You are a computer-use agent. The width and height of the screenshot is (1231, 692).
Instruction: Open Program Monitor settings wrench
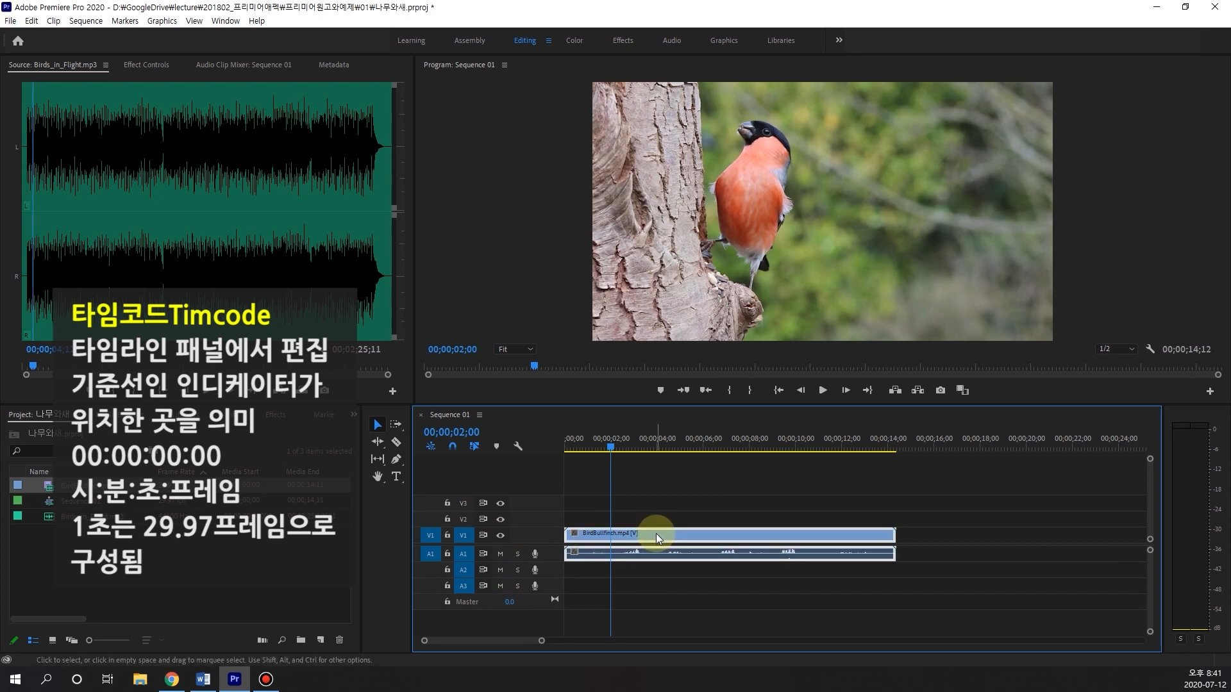[1150, 349]
